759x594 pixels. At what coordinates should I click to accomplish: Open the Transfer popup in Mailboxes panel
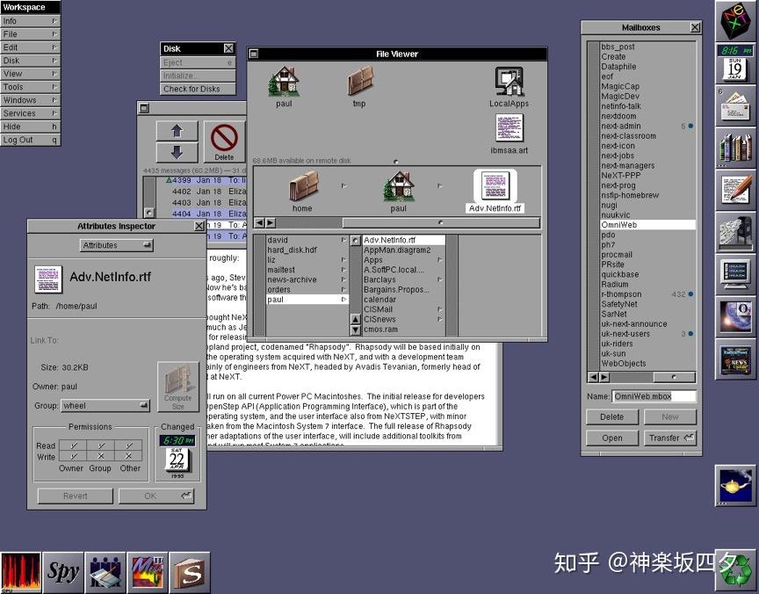point(669,437)
